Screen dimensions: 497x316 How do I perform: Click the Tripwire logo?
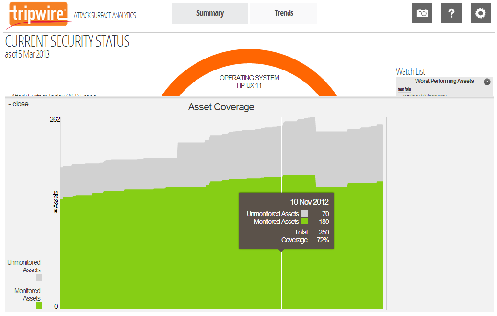[x=38, y=14]
